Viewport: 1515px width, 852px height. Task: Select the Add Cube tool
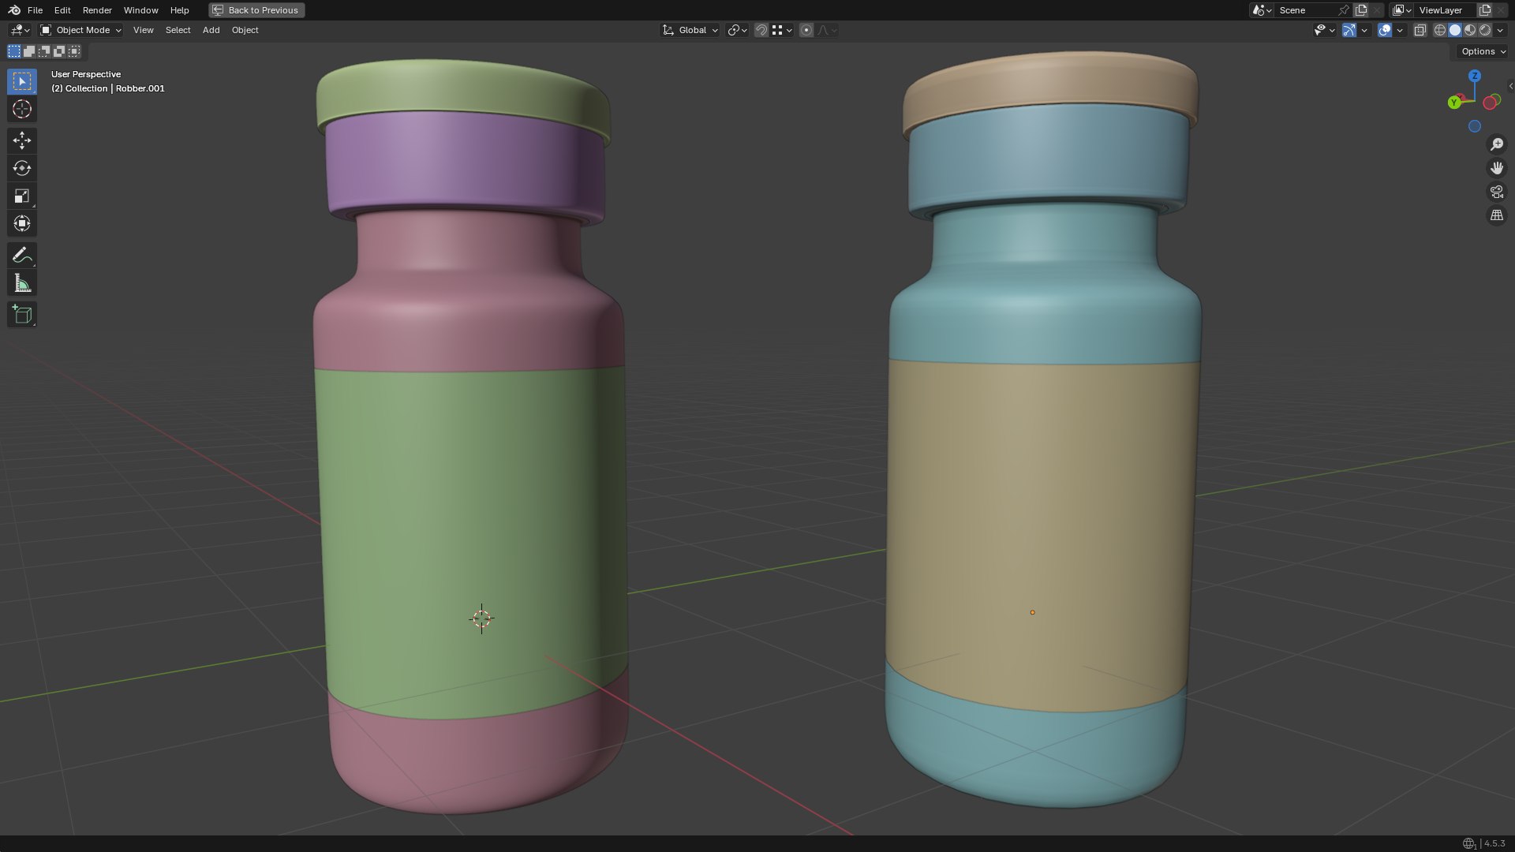[22, 315]
